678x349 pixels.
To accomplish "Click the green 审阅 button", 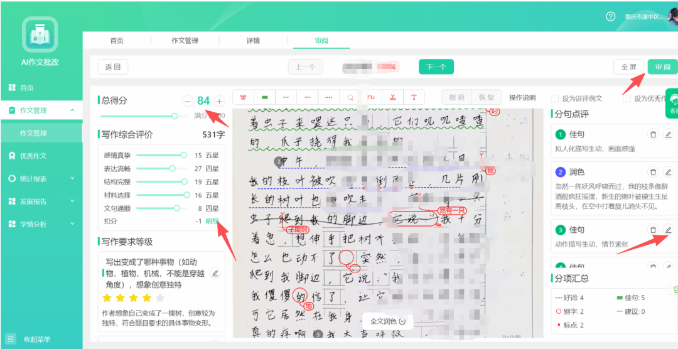I will pos(662,67).
